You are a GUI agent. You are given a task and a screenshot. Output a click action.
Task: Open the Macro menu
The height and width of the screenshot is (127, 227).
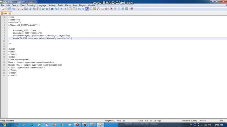(68, 5)
